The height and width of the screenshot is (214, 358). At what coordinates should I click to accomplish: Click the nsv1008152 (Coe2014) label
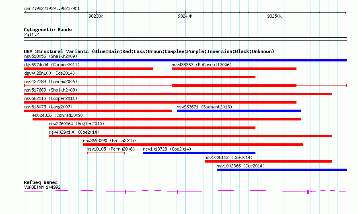(228, 157)
